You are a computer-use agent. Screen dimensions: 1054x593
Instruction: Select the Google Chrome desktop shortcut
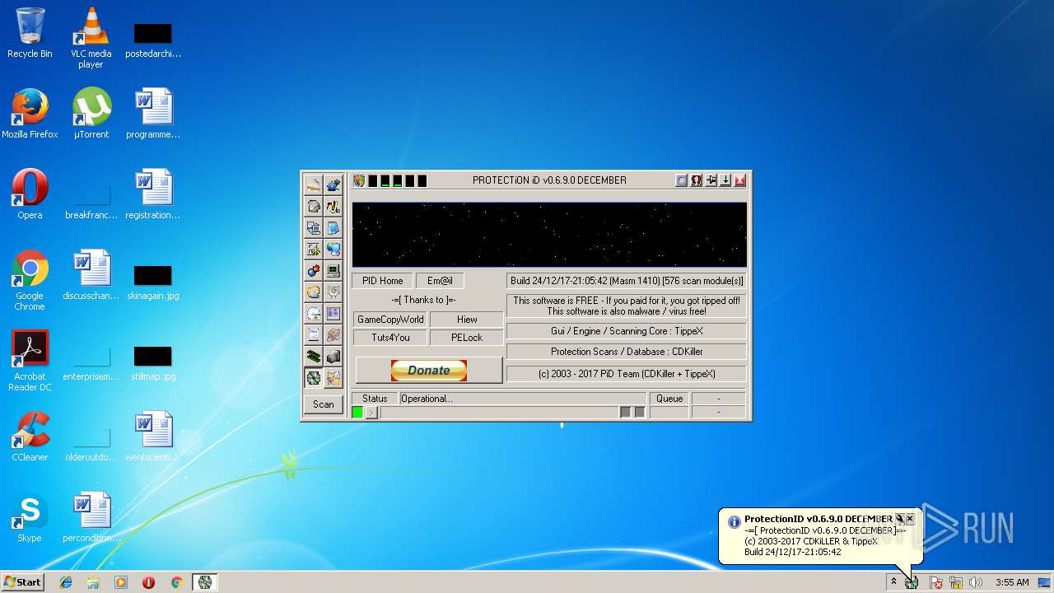pos(30,281)
